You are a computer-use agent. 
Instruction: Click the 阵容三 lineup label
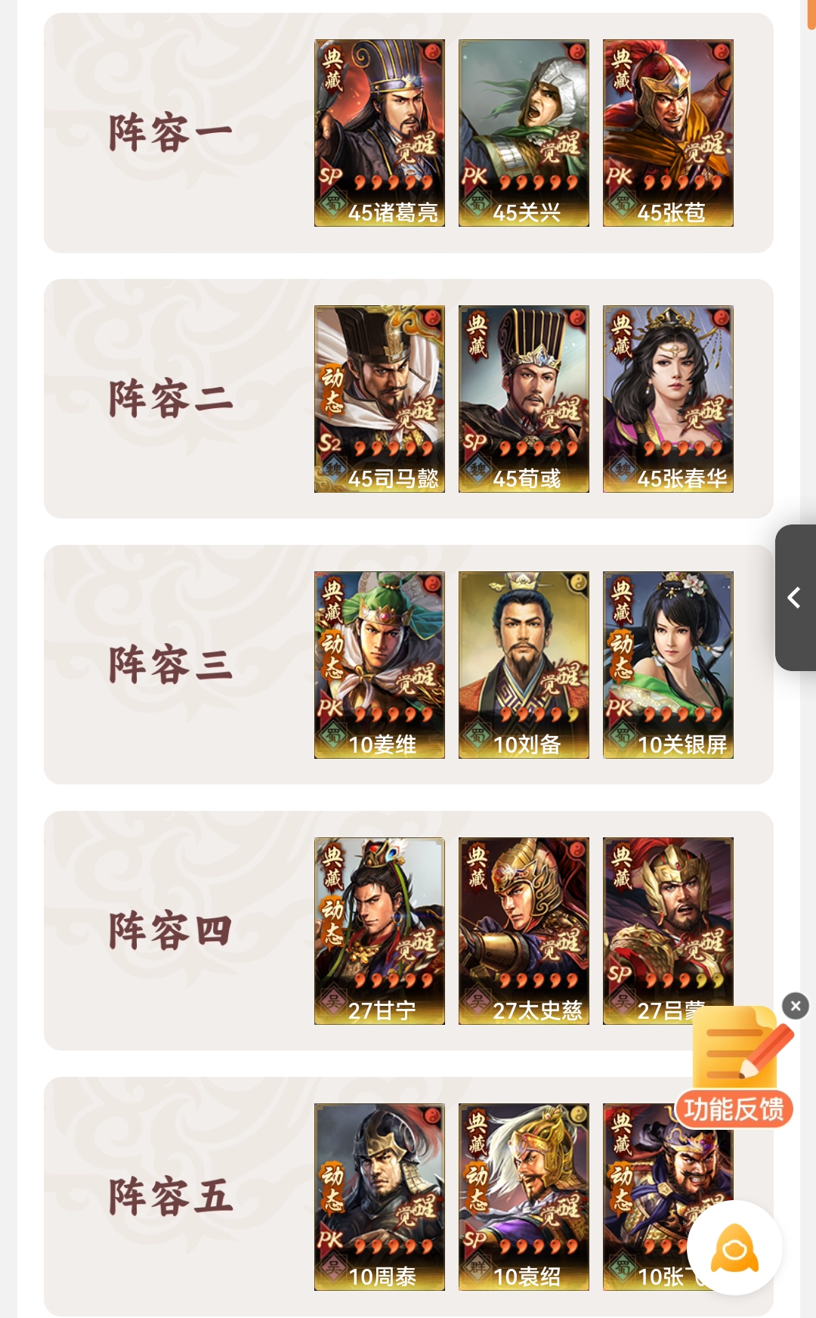point(171,665)
